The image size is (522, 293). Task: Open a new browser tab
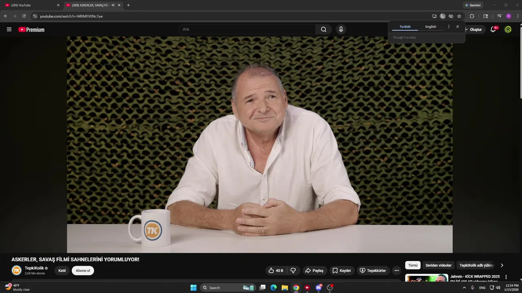[128, 5]
